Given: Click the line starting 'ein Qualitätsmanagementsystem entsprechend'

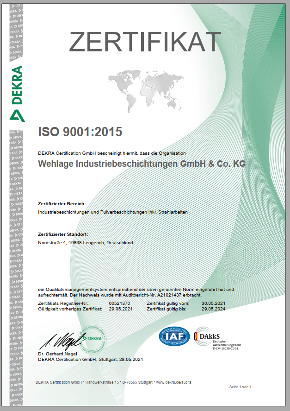Looking at the screenshot, I should 136,290.
